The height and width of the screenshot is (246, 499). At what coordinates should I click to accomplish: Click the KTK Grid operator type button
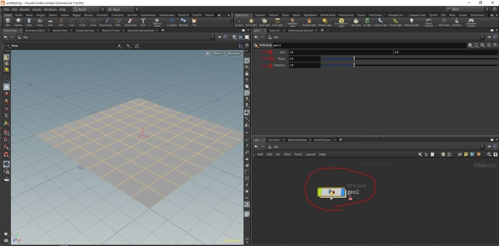(x=263, y=45)
